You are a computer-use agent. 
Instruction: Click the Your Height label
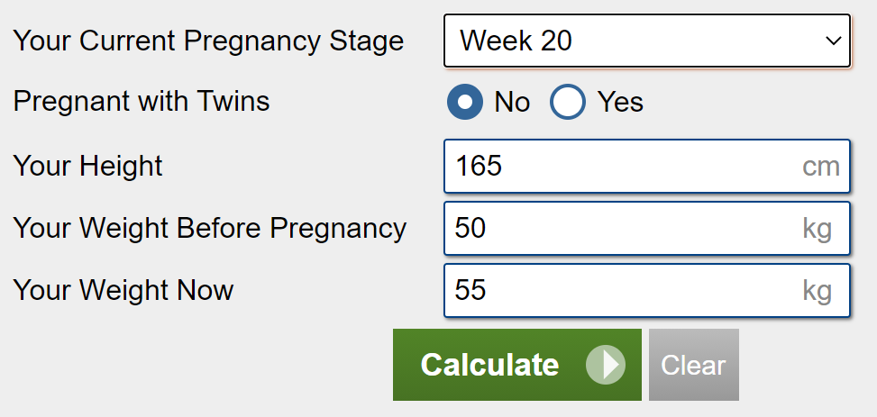pyautogui.click(x=87, y=166)
